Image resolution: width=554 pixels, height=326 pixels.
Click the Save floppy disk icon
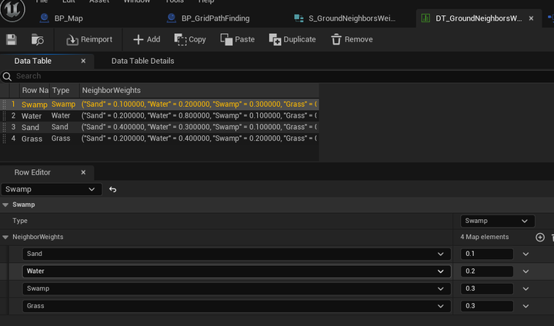coord(12,39)
